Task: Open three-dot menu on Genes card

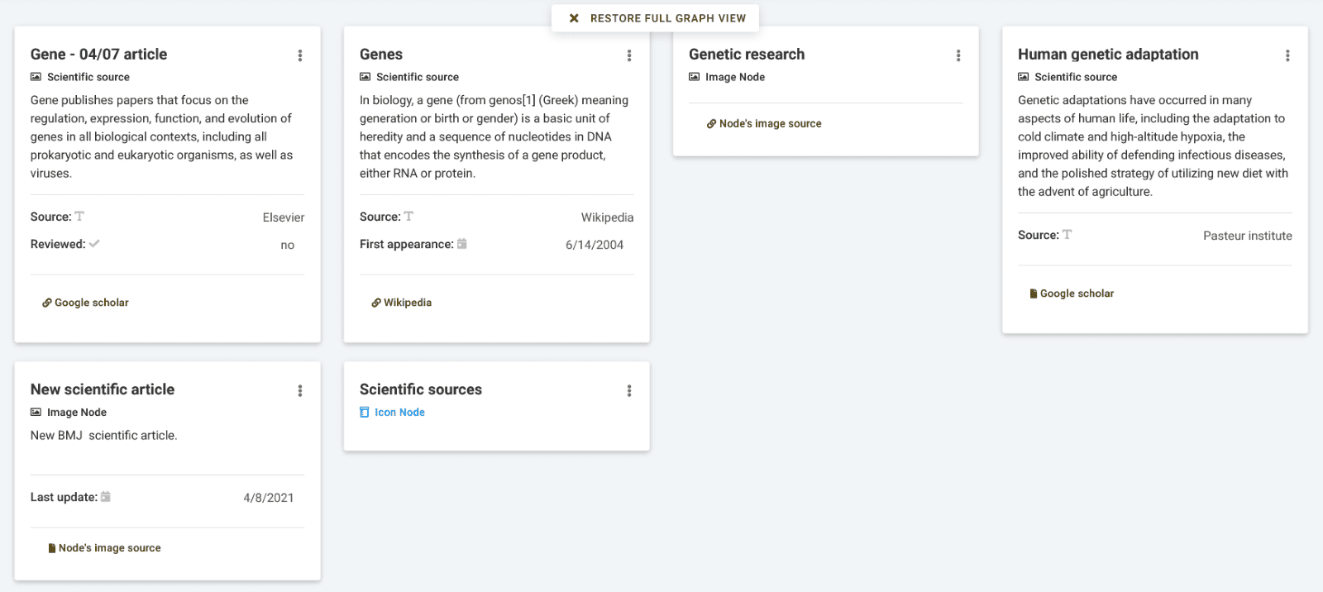Action: click(x=628, y=55)
